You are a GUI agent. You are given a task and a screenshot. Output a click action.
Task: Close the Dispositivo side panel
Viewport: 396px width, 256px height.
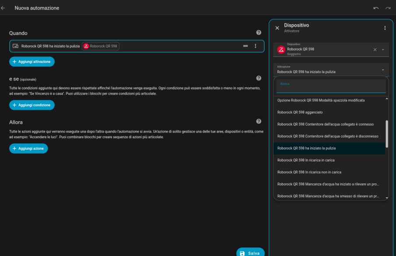[277, 28]
